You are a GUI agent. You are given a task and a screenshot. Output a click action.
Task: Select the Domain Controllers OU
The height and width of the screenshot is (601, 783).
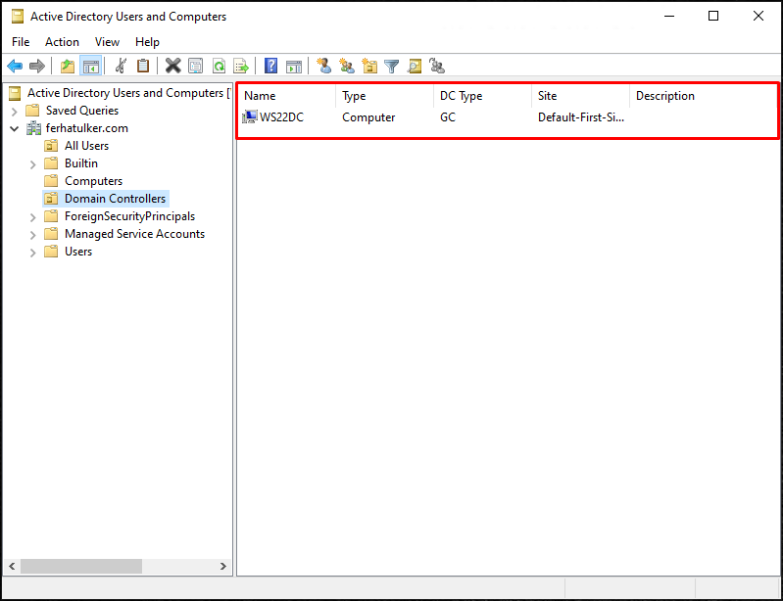coord(115,199)
